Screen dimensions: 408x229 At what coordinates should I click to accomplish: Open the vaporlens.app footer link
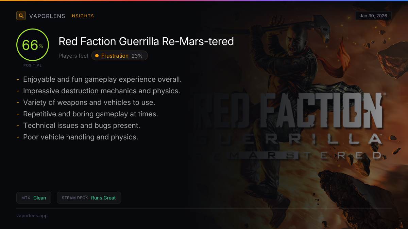pos(32,215)
